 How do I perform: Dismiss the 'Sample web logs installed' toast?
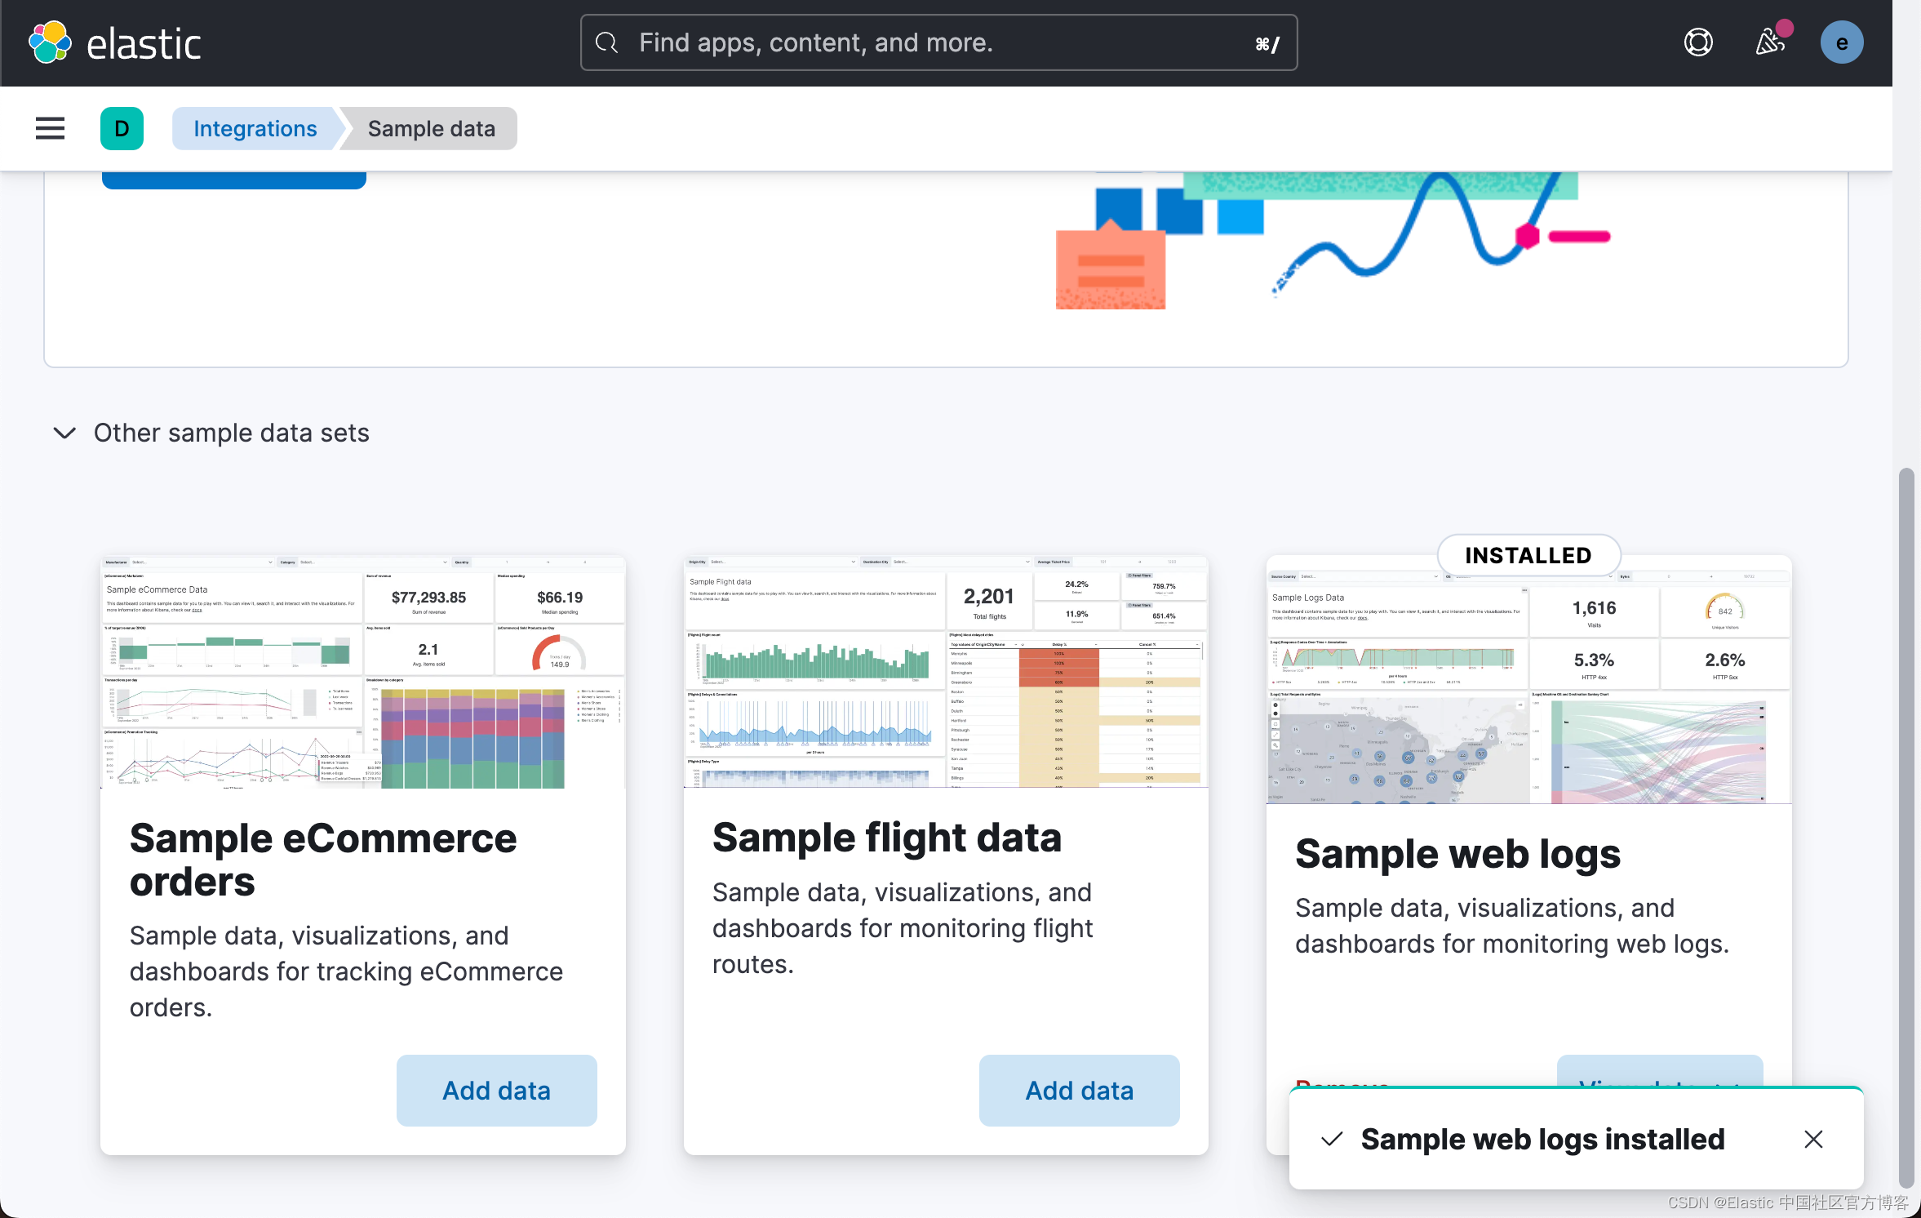point(1813,1139)
